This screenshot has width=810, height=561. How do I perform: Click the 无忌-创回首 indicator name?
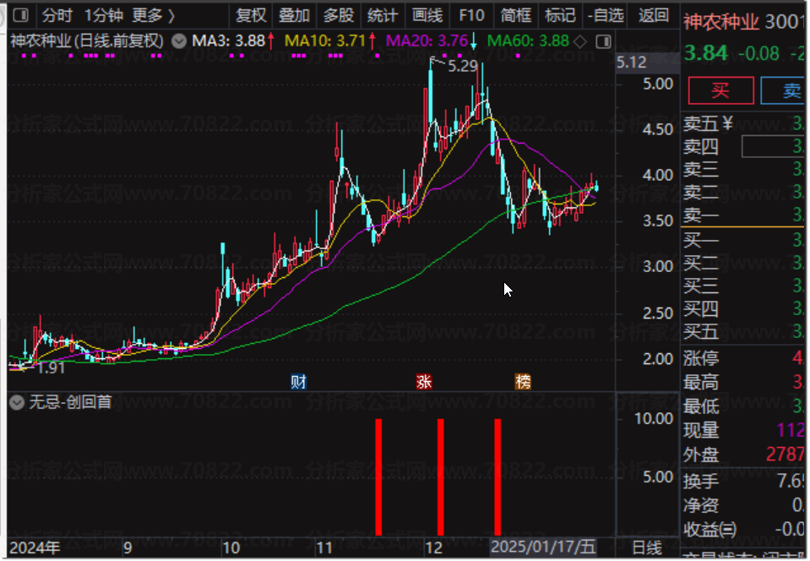(x=70, y=402)
